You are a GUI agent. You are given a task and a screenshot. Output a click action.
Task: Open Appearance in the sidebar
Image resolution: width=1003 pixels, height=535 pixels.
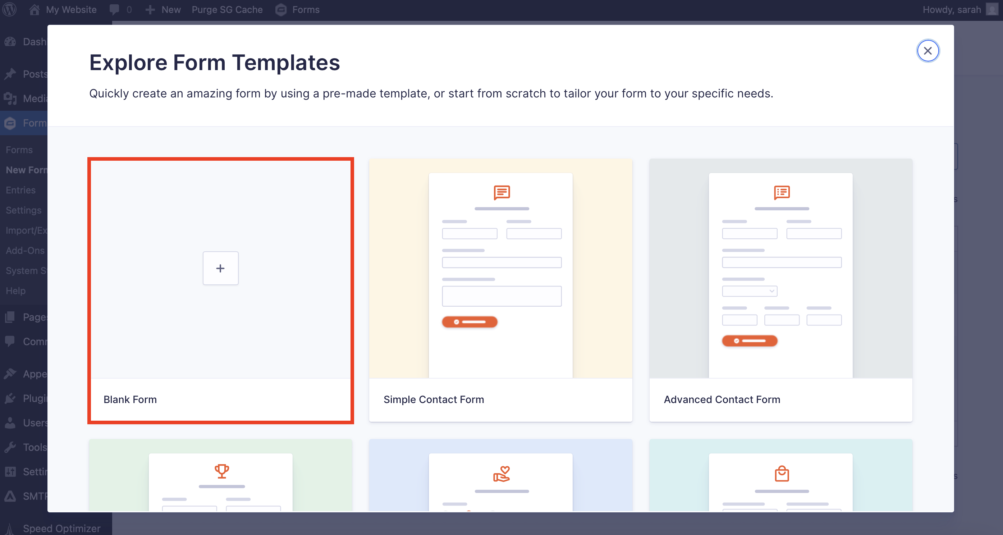(x=24, y=374)
